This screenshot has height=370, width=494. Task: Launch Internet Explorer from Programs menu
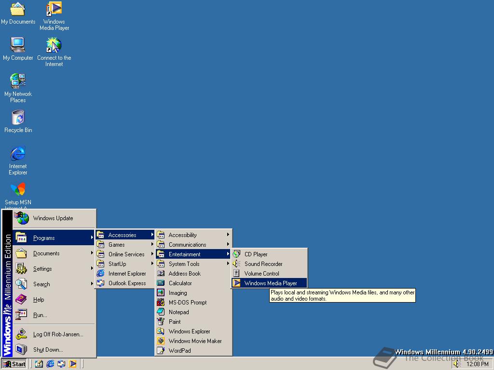125,274
